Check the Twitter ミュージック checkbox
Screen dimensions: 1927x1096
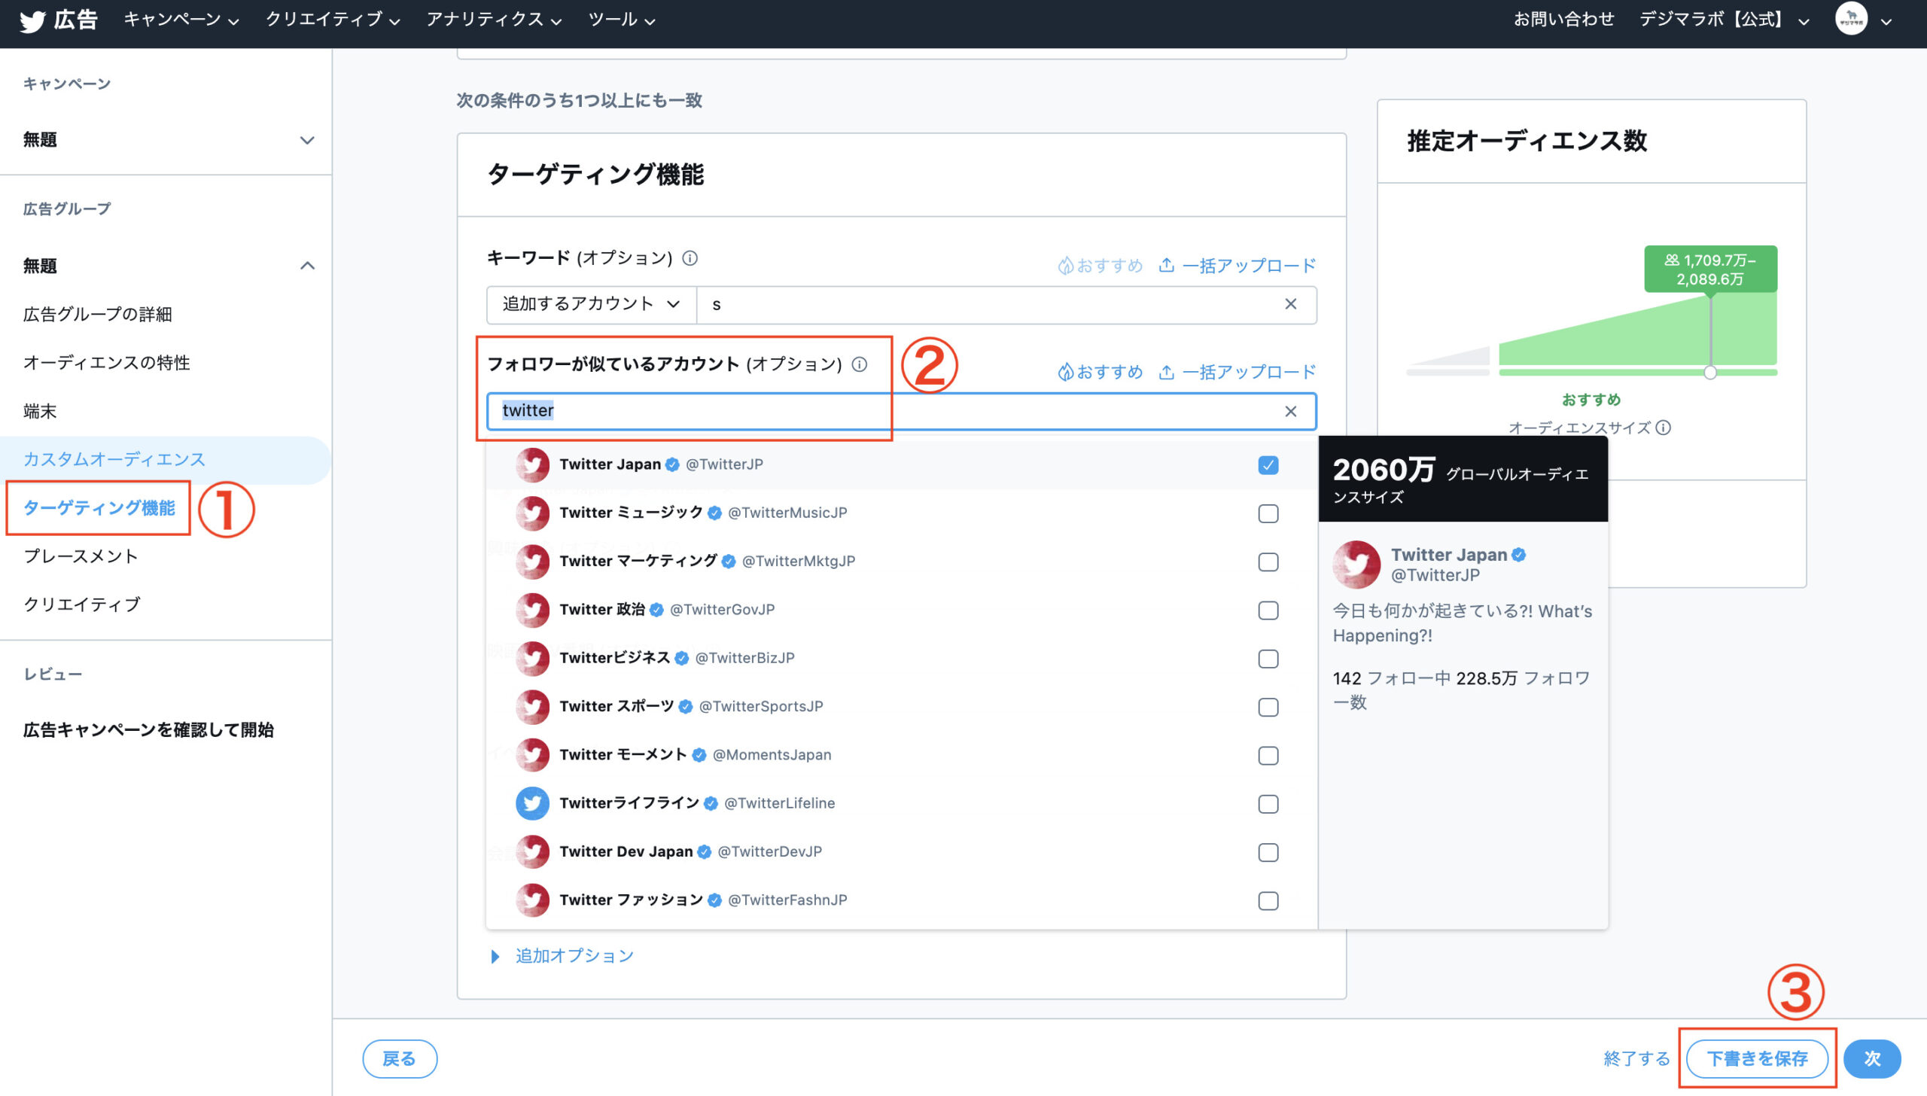coord(1268,513)
